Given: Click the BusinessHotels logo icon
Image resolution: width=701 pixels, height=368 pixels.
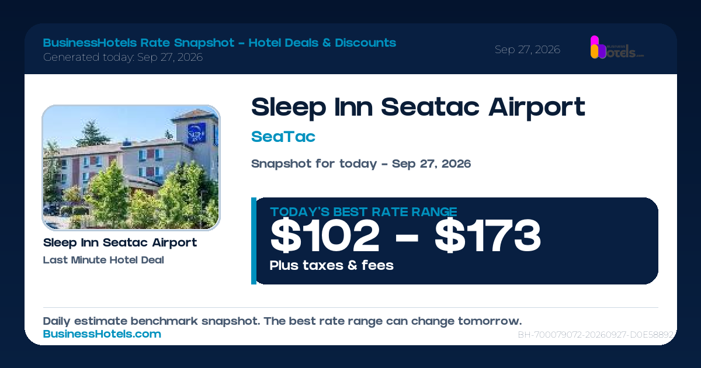Looking at the screenshot, I should coord(617,47).
